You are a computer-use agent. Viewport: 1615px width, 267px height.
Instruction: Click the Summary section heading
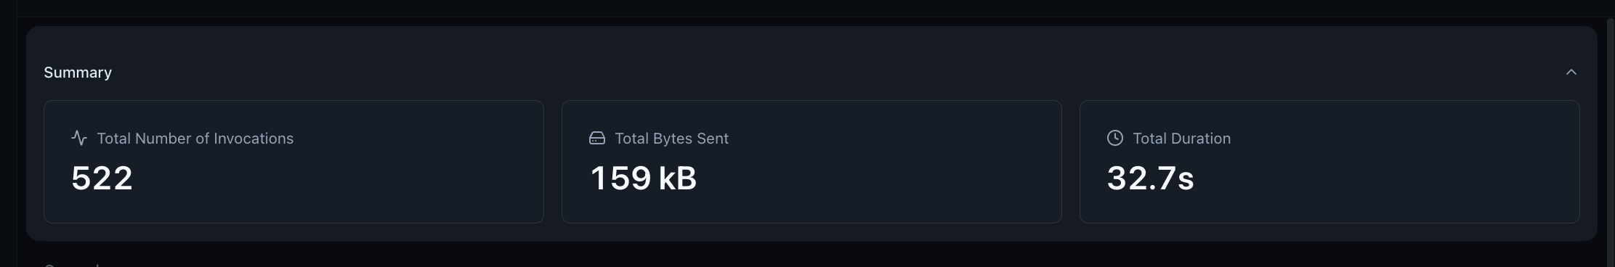(78, 73)
